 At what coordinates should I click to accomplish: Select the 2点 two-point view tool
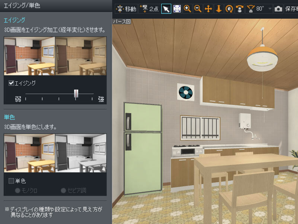coord(149,9)
